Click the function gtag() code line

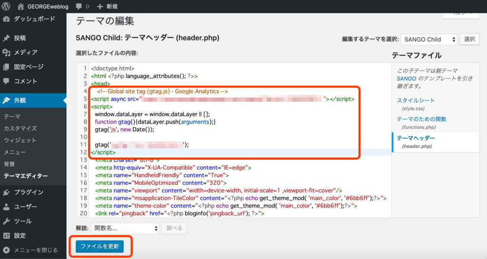tap(155, 122)
